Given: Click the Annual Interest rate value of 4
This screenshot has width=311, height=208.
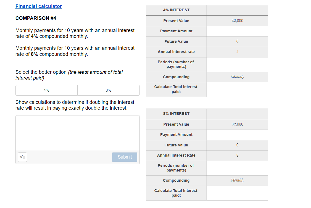Looking at the screenshot, I should point(237,52).
